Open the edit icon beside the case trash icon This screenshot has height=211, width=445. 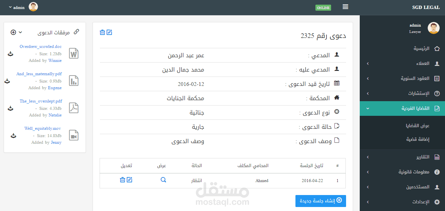click(x=110, y=32)
